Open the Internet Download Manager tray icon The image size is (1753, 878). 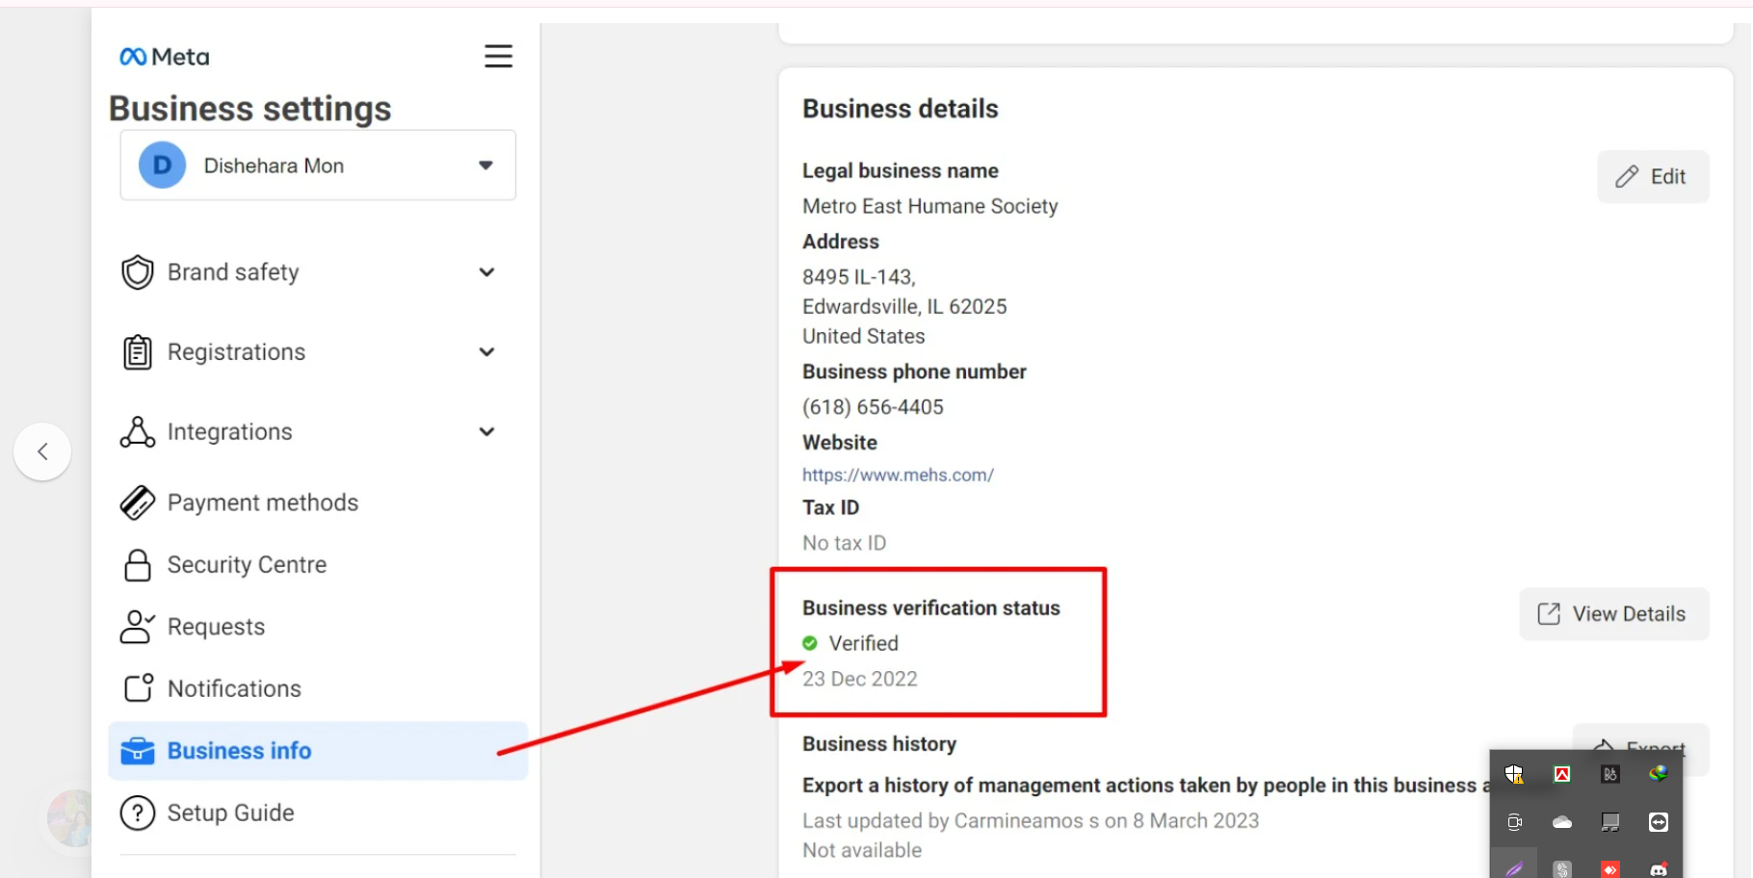coord(1659,773)
